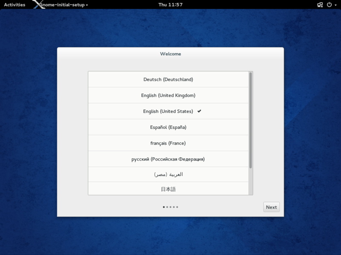Select français (France) language
The height and width of the screenshot is (255, 341).
(168, 143)
